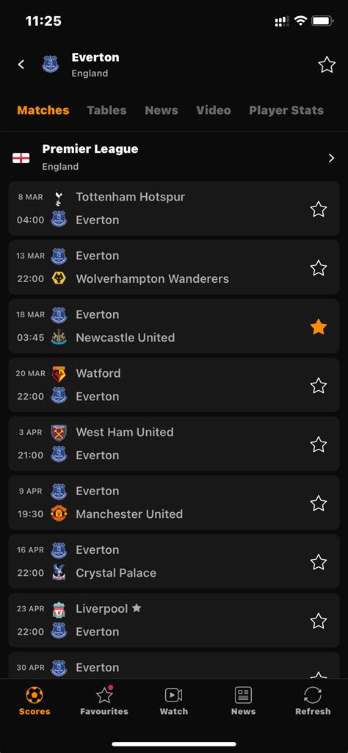Star the Watford vs Everton match
348x753 pixels.
(x=319, y=385)
